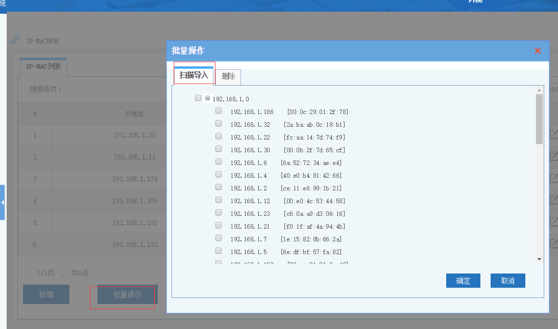Select the checkbox next to 192.168.1.30
The image size is (558, 329).
(219, 149)
